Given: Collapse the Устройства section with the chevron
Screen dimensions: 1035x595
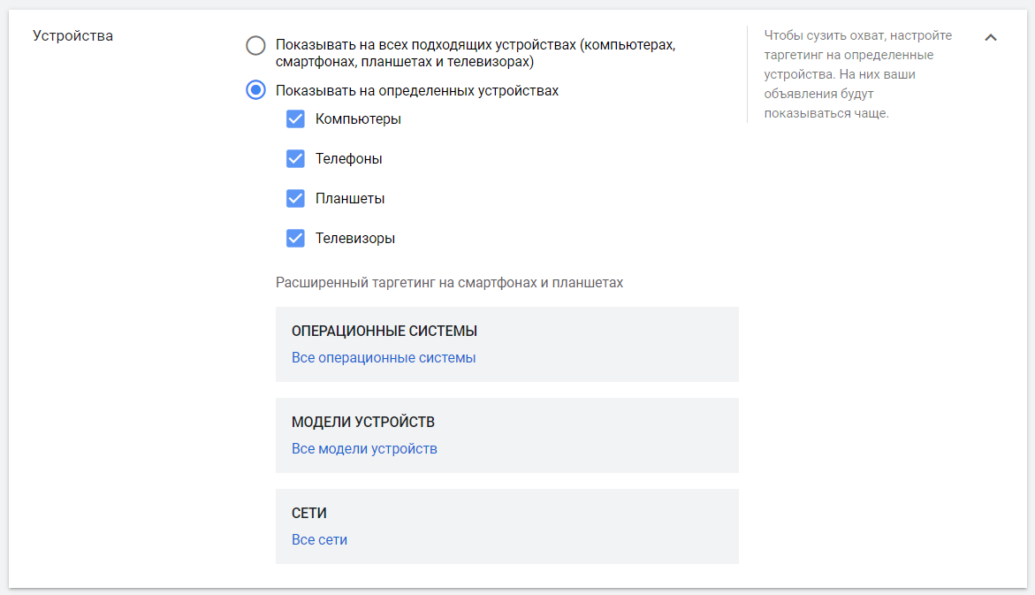Looking at the screenshot, I should coord(991,37).
